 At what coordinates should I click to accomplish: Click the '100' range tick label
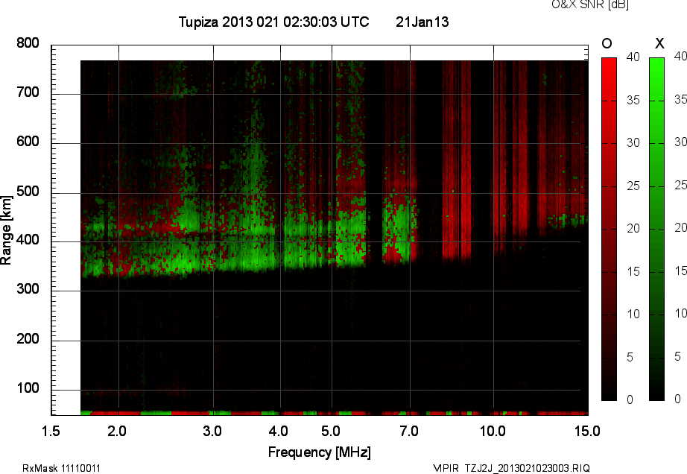tap(28, 388)
